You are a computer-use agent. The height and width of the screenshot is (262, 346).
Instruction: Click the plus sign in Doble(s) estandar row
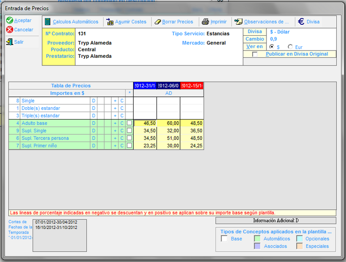click(115, 108)
